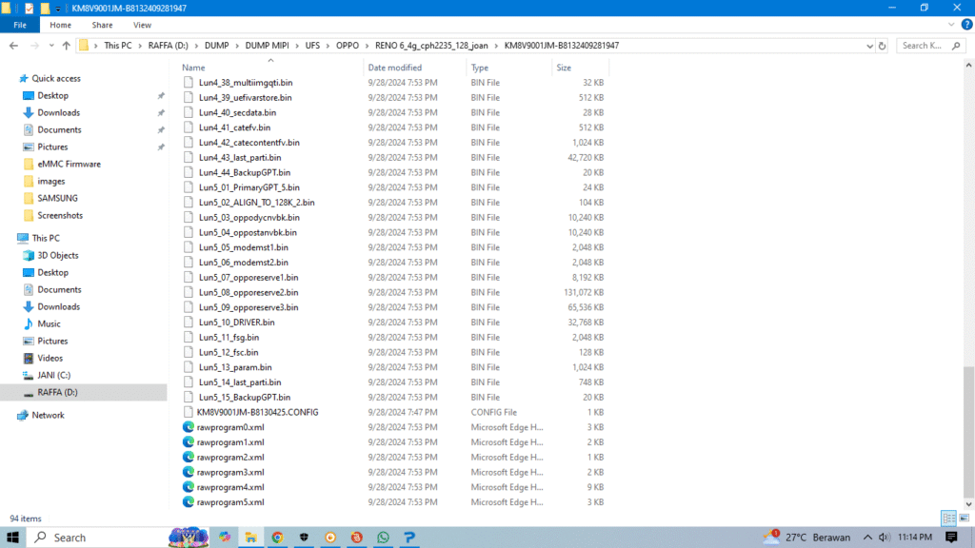This screenshot has width=975, height=548.
Task: Show hidden system tray icons
Action: pyautogui.click(x=867, y=538)
